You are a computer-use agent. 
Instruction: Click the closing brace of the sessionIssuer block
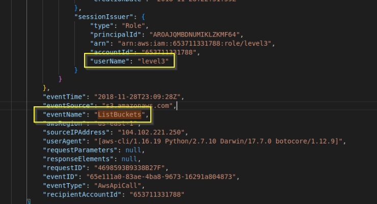click(x=76, y=70)
